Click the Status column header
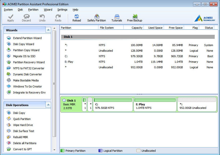This screenshot has height=155, width=220. click(207, 28)
